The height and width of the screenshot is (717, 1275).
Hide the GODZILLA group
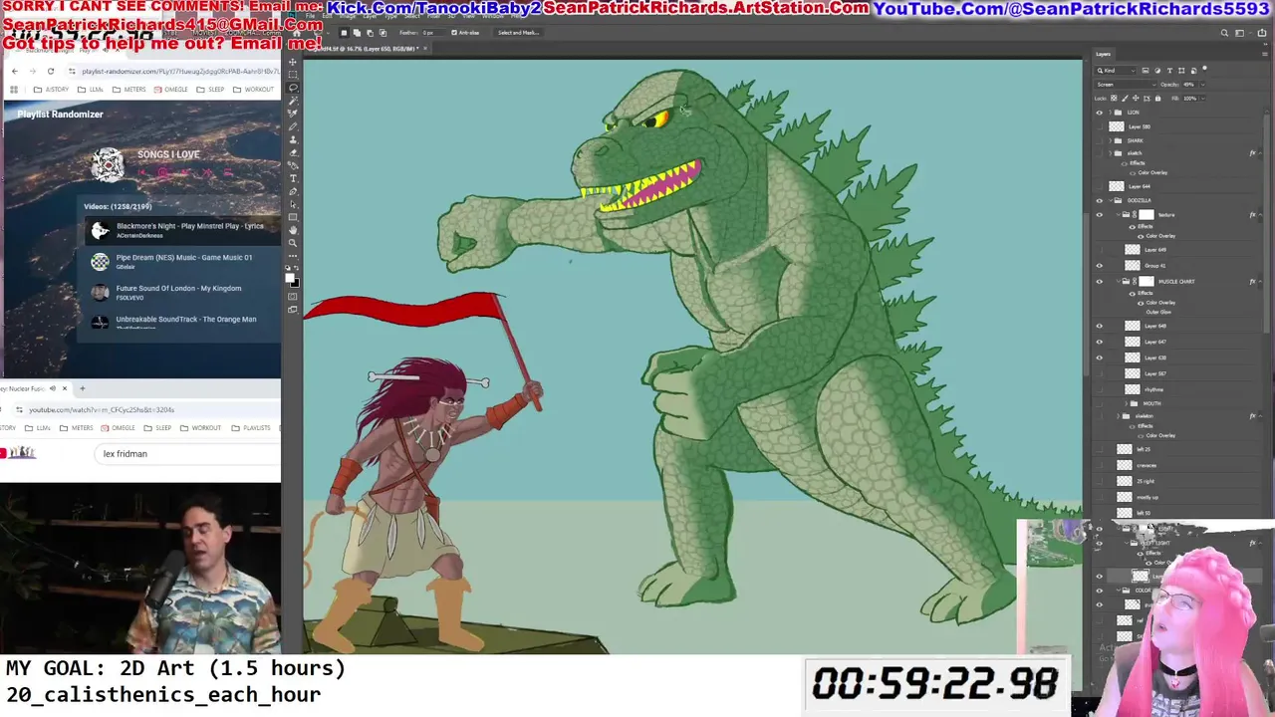tap(1100, 200)
